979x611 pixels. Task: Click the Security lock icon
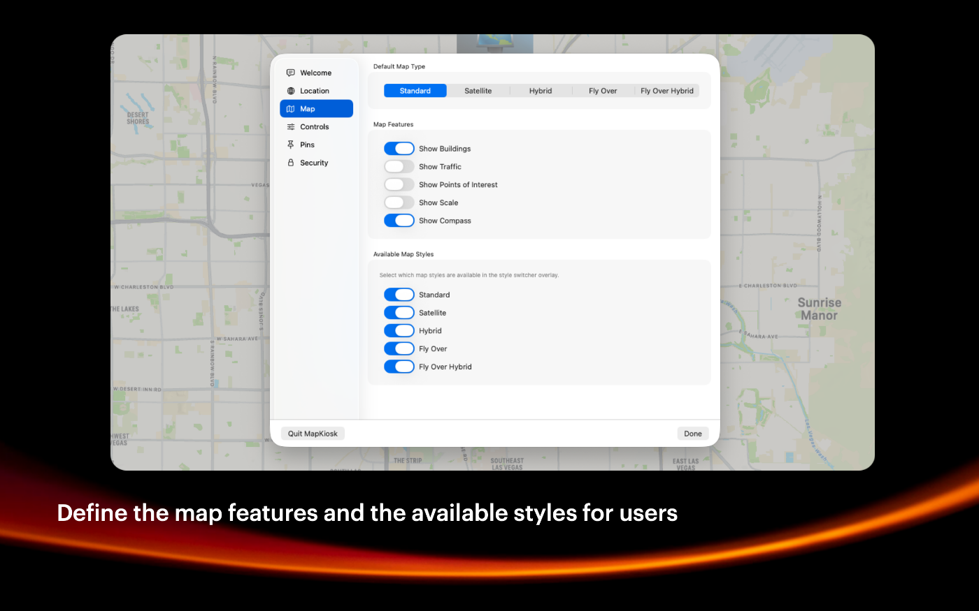pyautogui.click(x=291, y=163)
